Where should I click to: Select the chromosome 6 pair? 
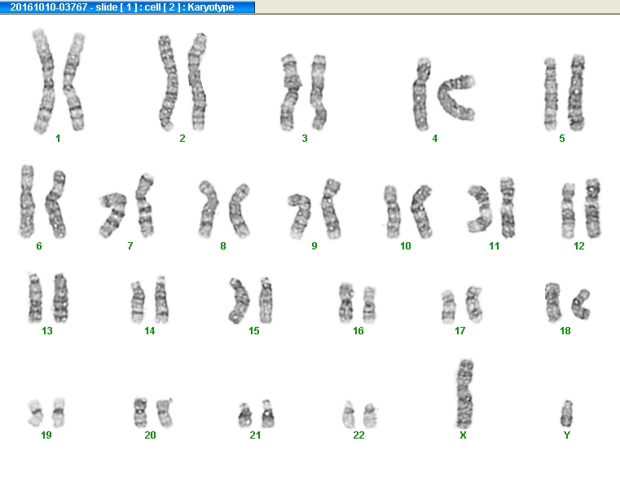42,202
